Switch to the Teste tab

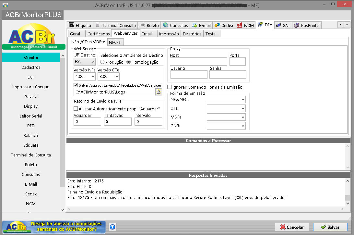pos(212,34)
